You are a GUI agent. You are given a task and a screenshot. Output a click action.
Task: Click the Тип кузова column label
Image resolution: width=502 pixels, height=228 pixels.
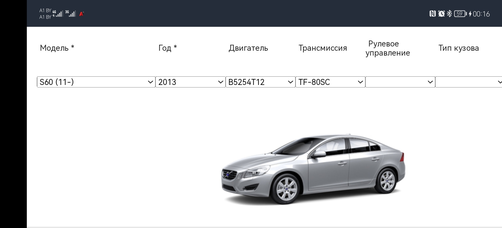459,48
